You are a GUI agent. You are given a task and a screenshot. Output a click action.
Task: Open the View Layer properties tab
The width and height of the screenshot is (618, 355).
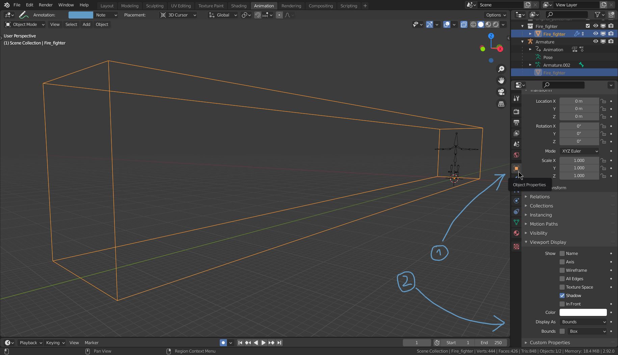[516, 133]
